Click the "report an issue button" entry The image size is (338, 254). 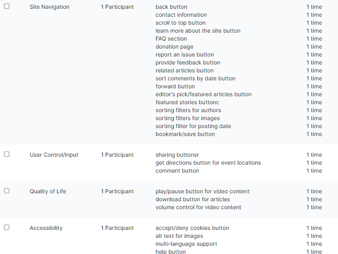tap(185, 55)
